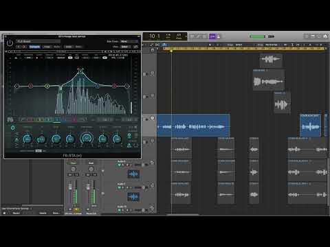Click the rightmost icon in the control bar
Image resolution: width=330 pixels, height=247 pixels.
(325, 36)
